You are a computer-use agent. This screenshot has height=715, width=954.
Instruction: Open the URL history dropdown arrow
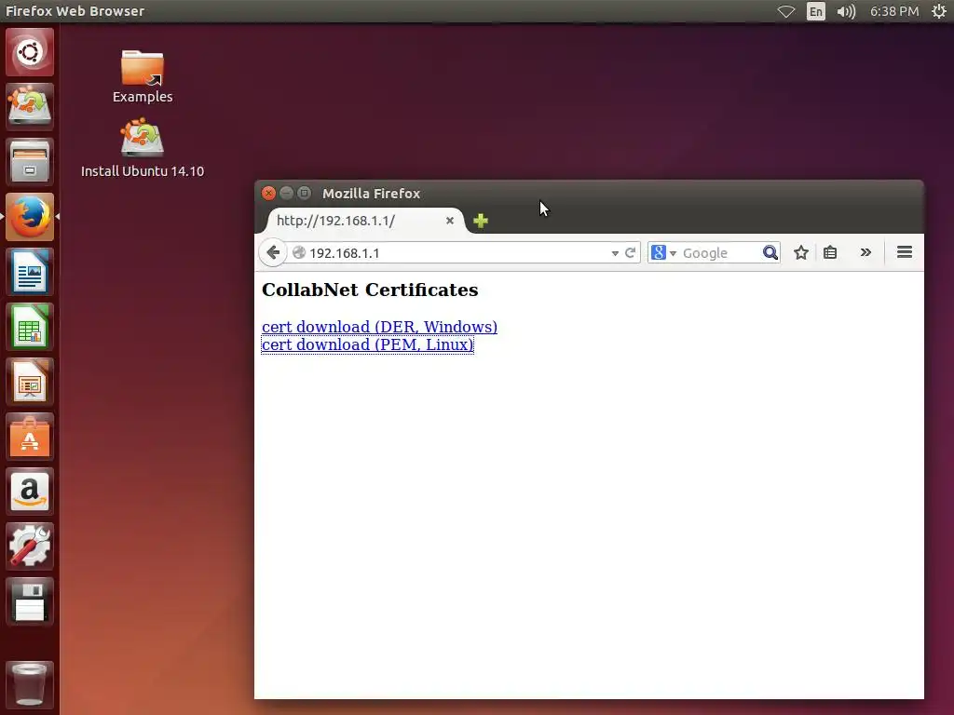615,253
